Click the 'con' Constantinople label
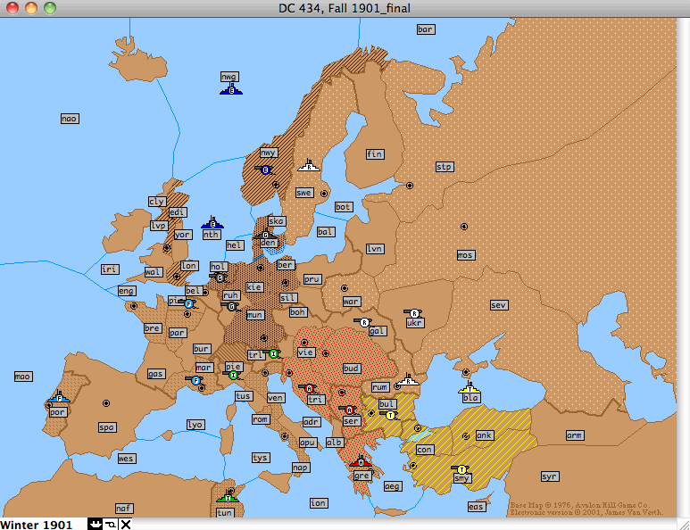The image size is (690, 530). 425,450
